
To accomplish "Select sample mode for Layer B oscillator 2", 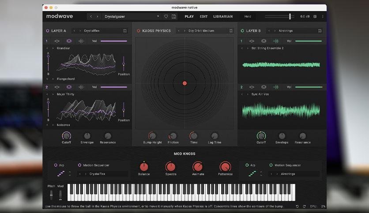I will pyautogui.click(x=275, y=87).
